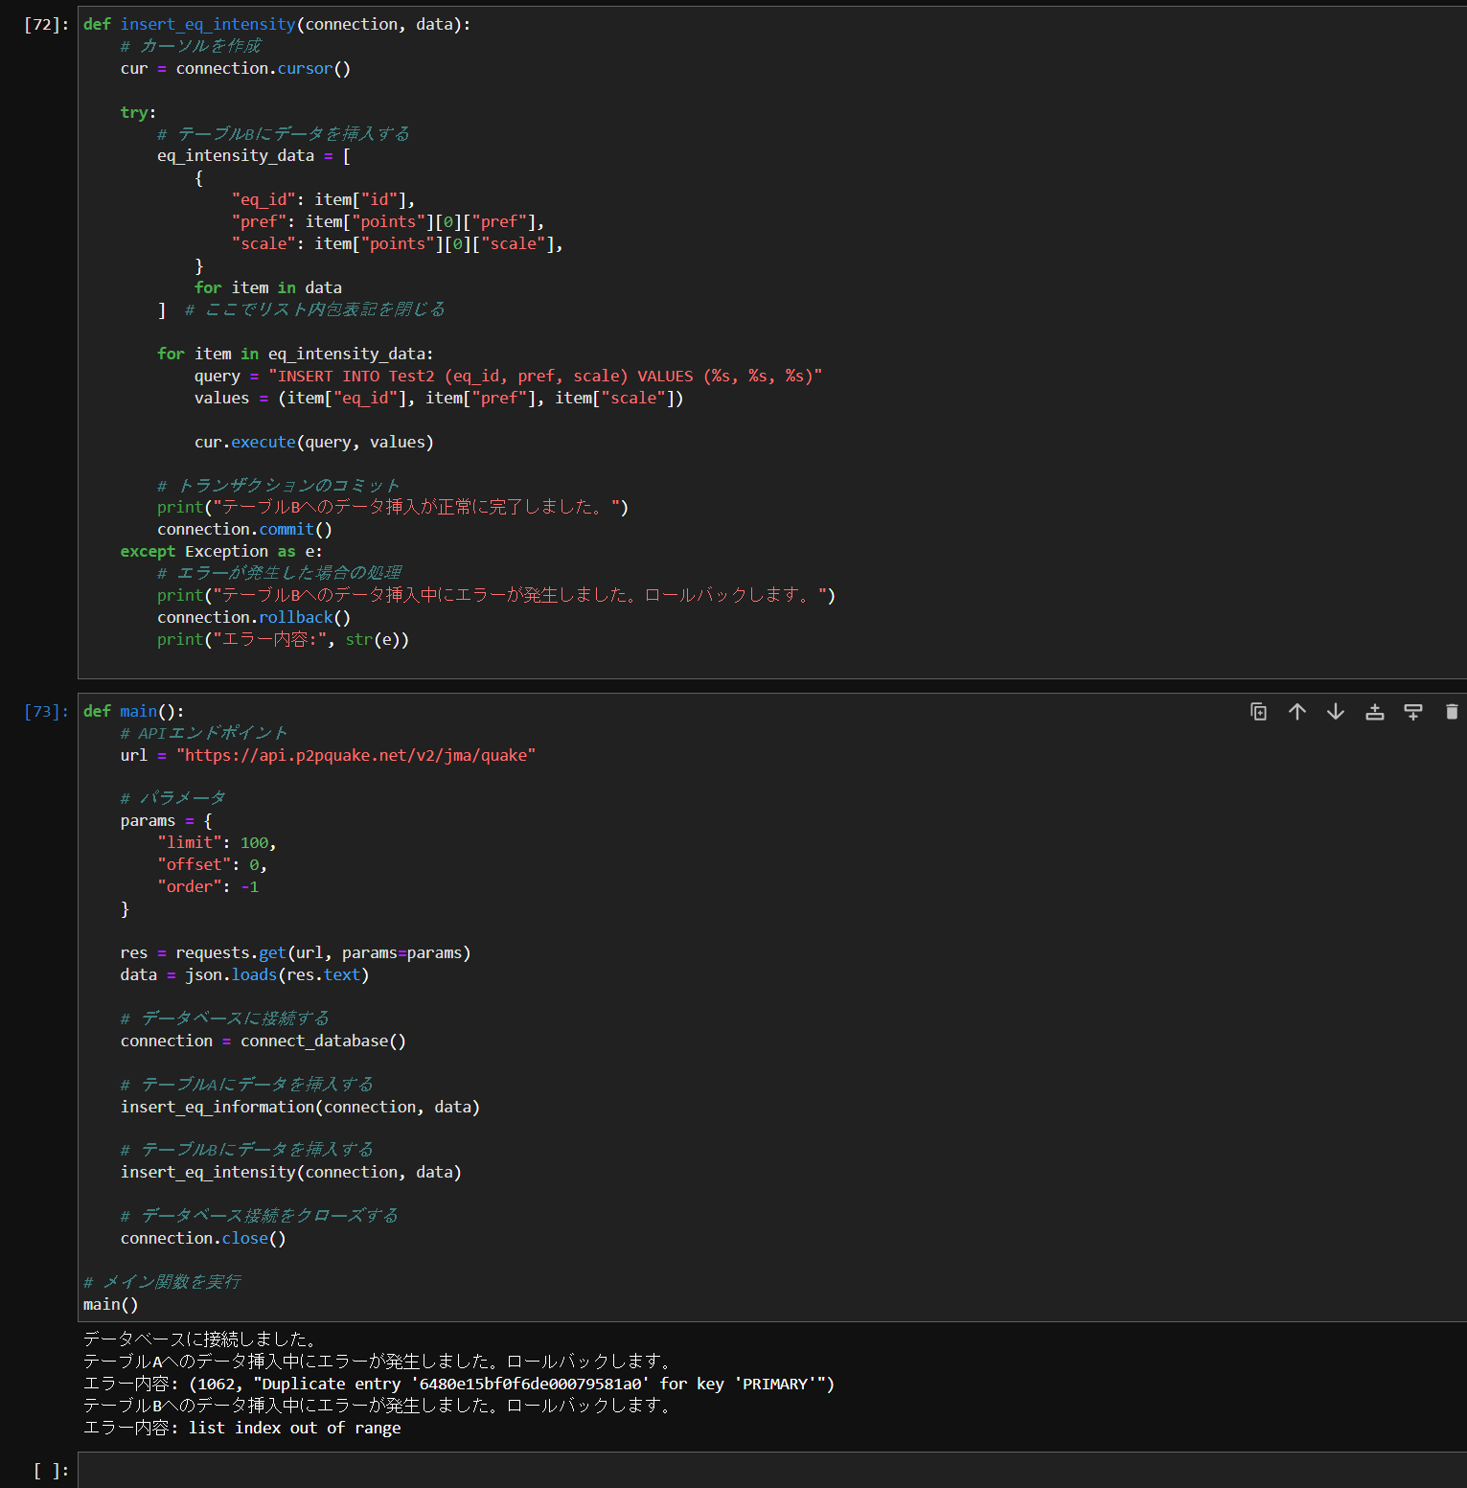Click the 'except Exception as e:' line
Viewport: 1467px width, 1488px height.
click(221, 551)
